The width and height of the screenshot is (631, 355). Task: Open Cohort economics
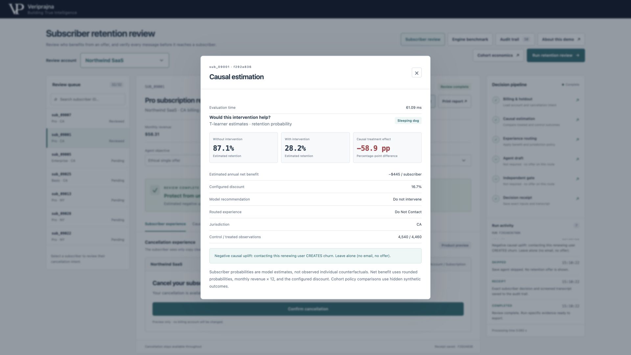click(x=498, y=55)
